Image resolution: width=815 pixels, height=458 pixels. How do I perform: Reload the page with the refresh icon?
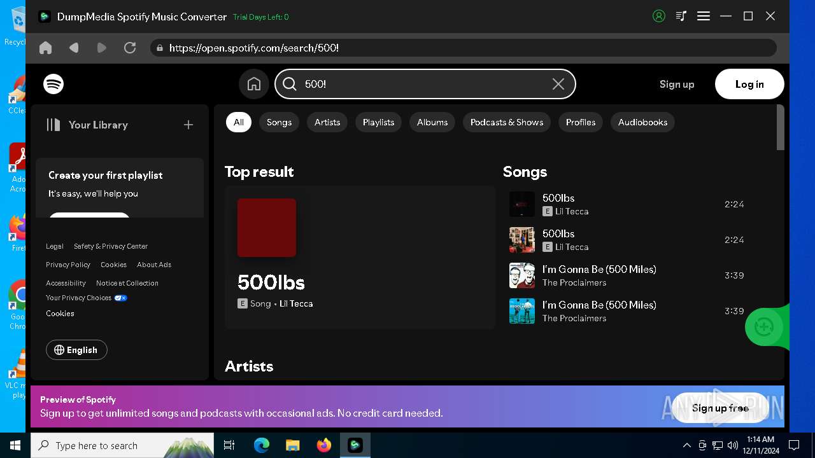[x=130, y=48]
